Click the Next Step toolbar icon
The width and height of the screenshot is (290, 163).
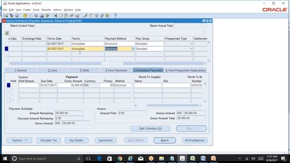click(30, 16)
